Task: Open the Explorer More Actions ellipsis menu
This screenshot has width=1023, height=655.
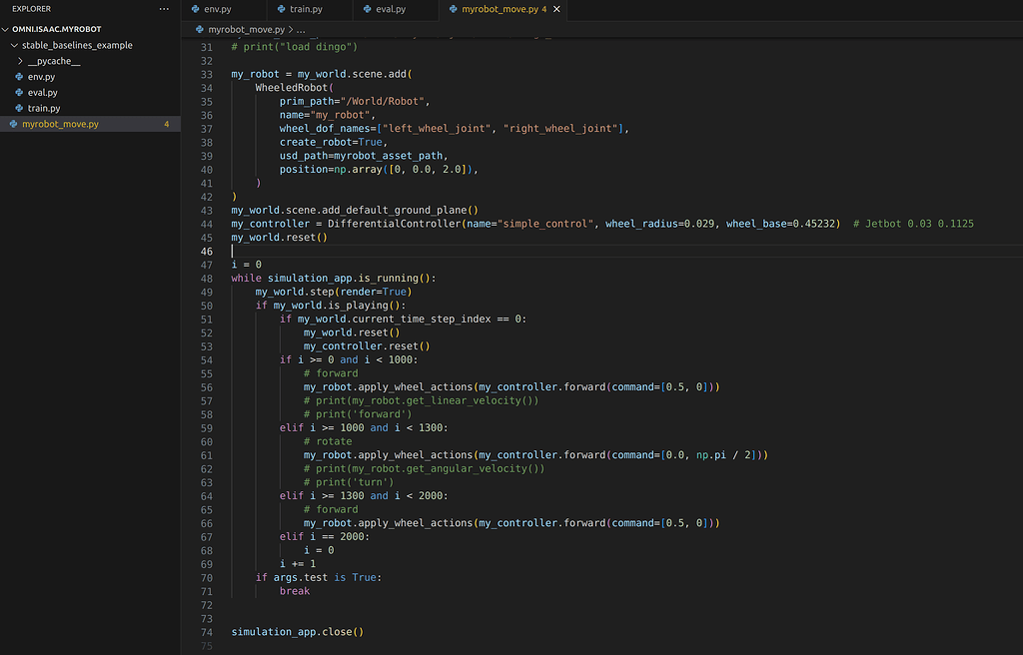Action: click(165, 8)
